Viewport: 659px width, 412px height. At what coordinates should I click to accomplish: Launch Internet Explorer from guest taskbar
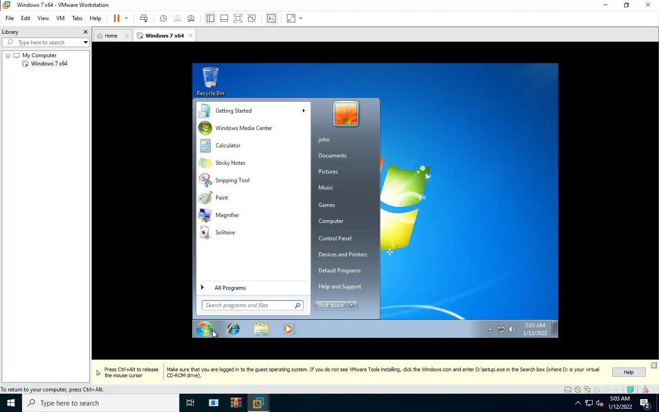[233, 329]
